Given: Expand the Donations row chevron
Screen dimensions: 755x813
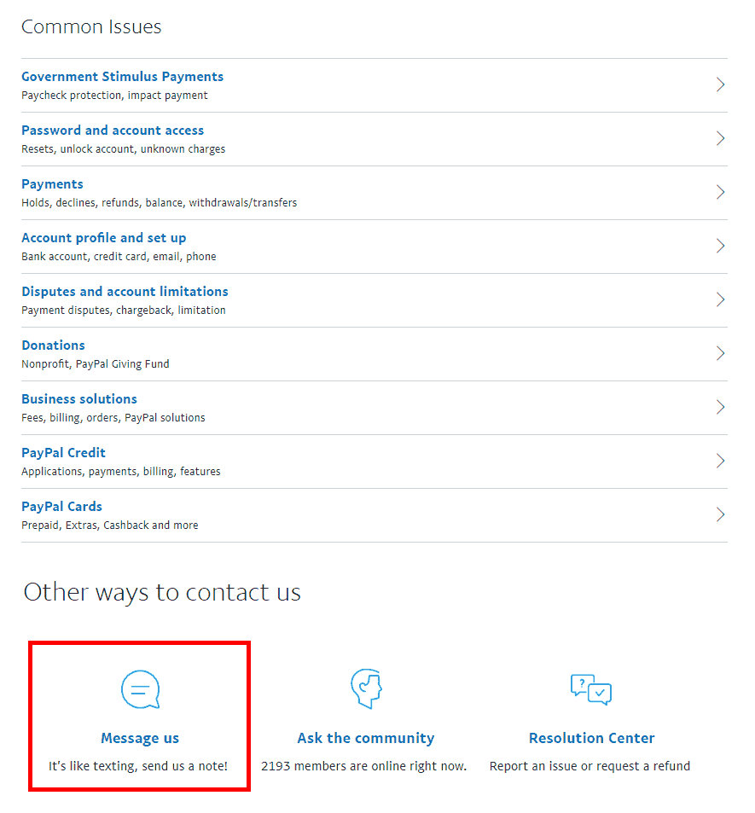Looking at the screenshot, I should 720,354.
